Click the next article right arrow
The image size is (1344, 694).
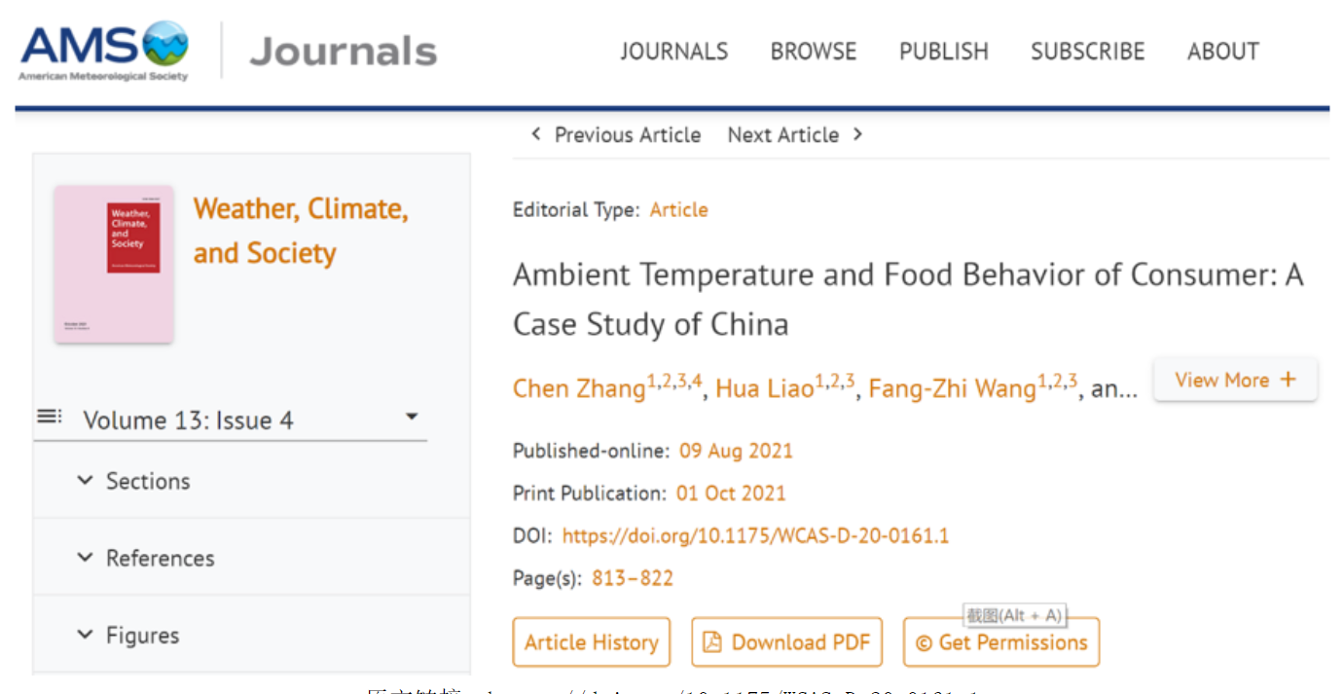point(857,134)
